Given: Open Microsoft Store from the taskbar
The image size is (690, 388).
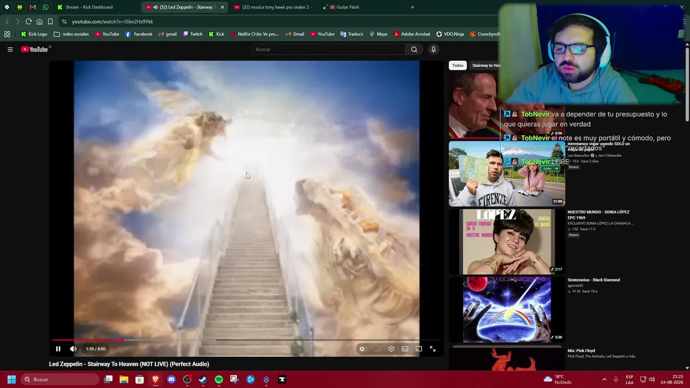Looking at the screenshot, I should pyautogui.click(x=140, y=379).
